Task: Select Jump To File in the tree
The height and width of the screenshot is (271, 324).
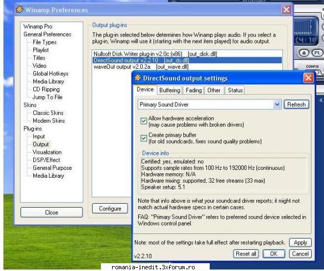Action: pos(48,97)
